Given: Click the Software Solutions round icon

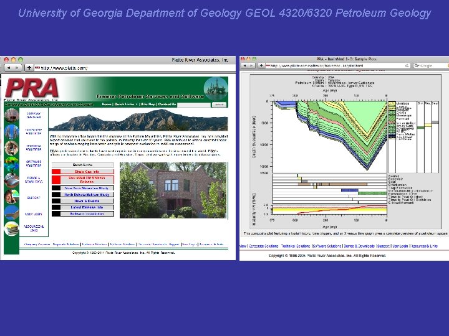Looking at the screenshot, I should [11, 164].
